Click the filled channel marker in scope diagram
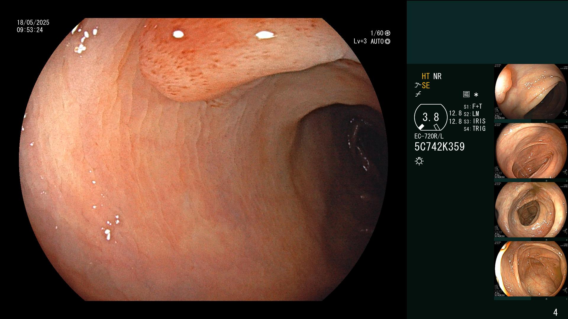 click(421, 127)
